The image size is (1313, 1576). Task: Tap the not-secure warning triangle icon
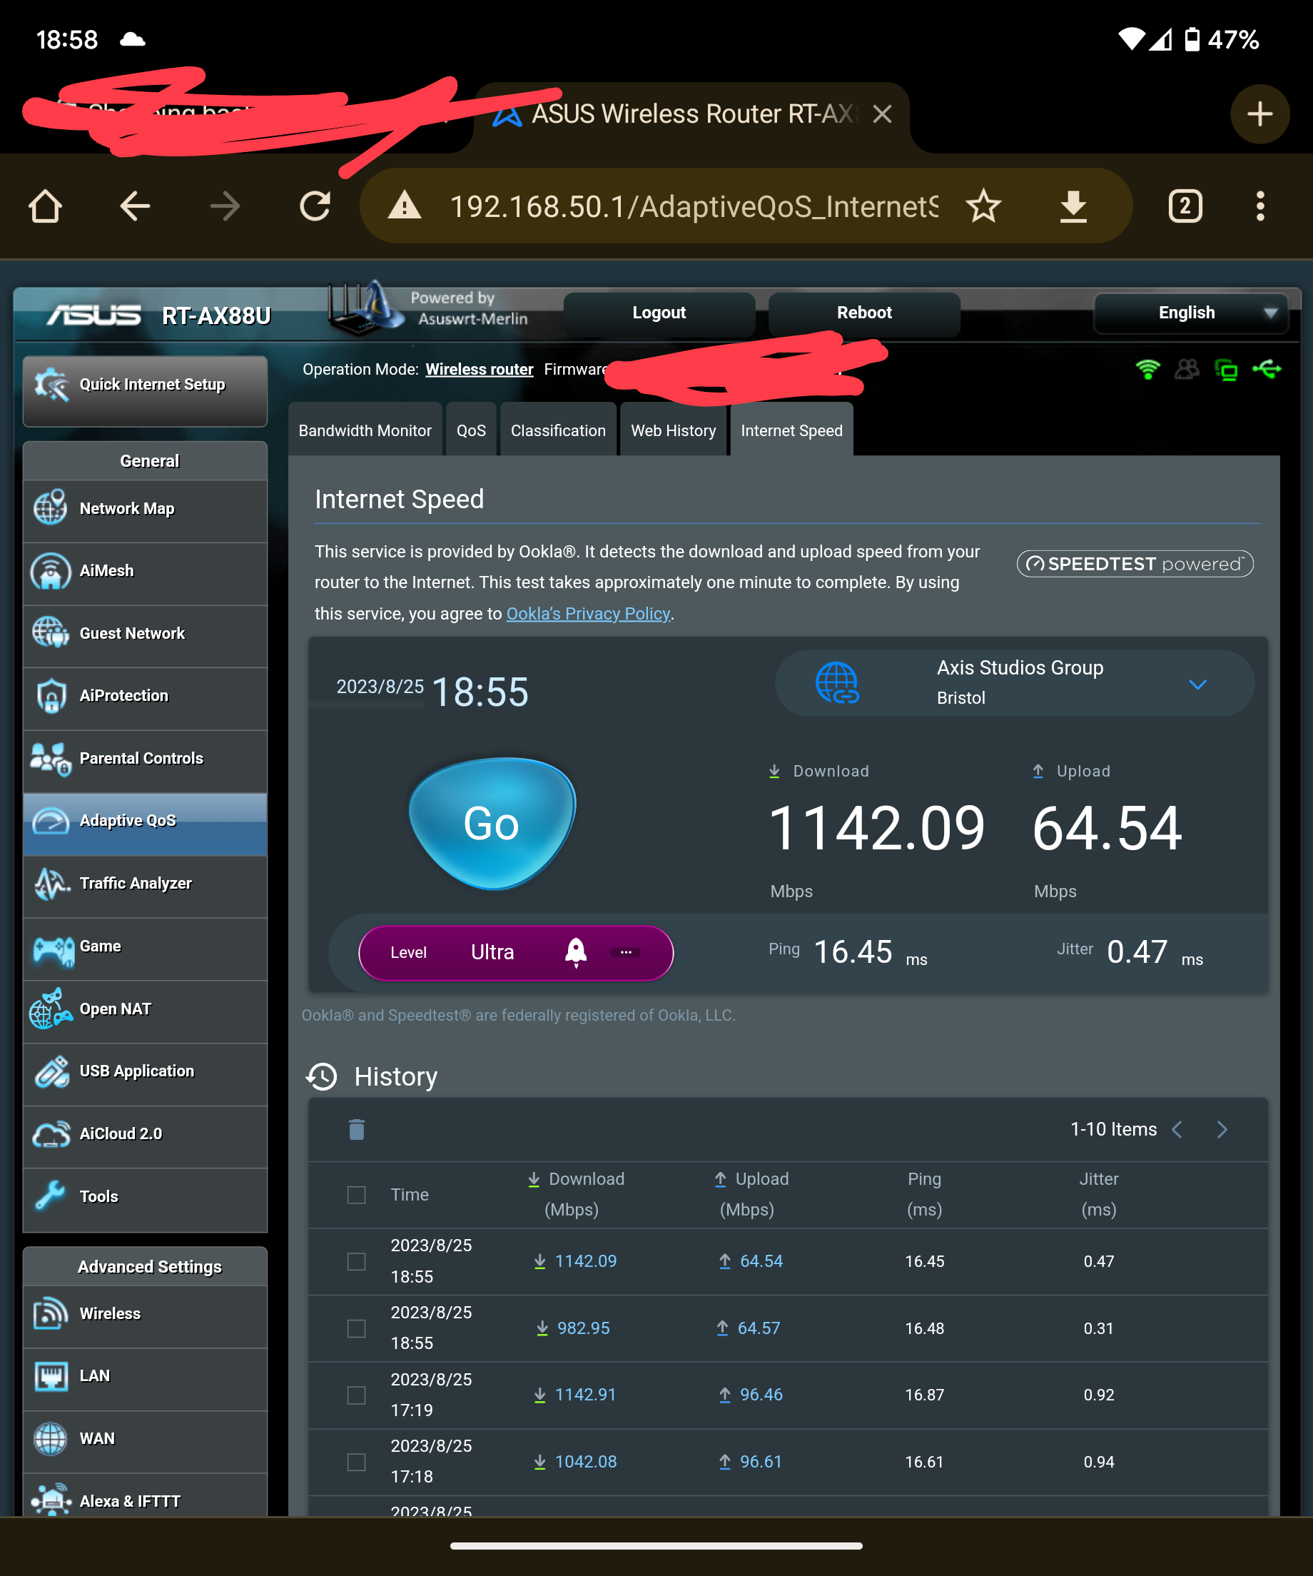[405, 206]
